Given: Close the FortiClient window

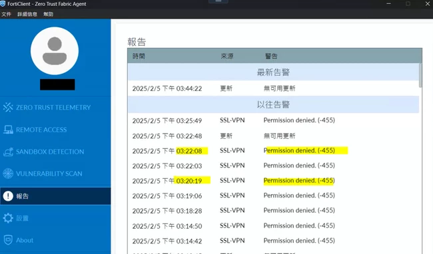Looking at the screenshot, I should tap(427, 4).
